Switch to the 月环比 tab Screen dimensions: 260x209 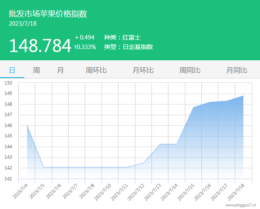coord(143,70)
